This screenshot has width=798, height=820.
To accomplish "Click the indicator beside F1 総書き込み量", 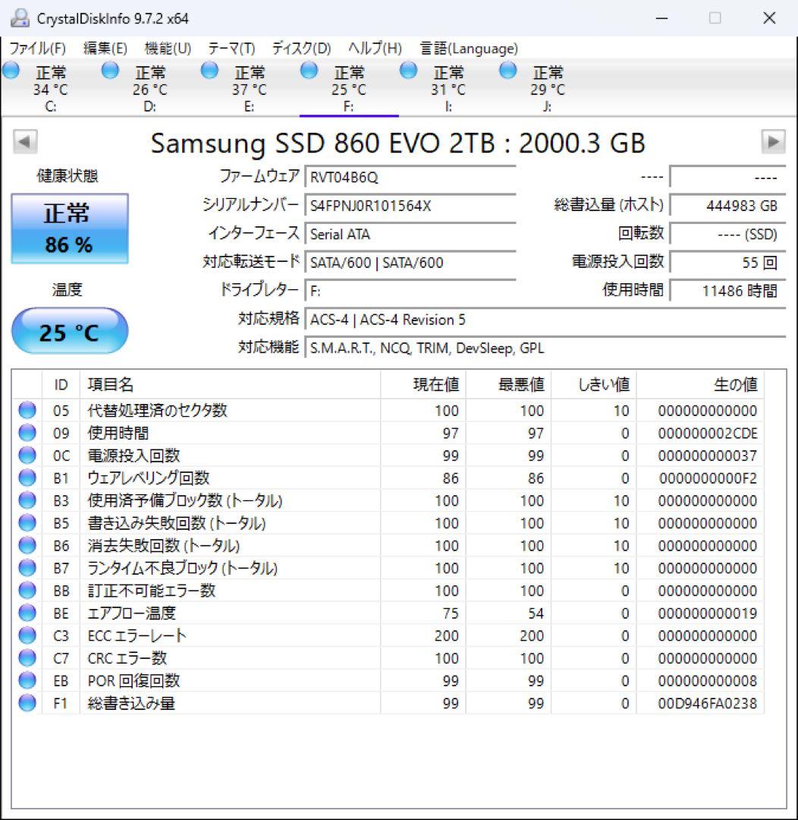I will click(x=27, y=703).
